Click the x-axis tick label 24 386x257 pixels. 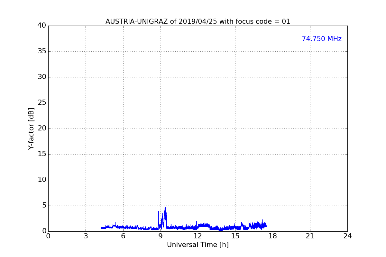[347, 236]
